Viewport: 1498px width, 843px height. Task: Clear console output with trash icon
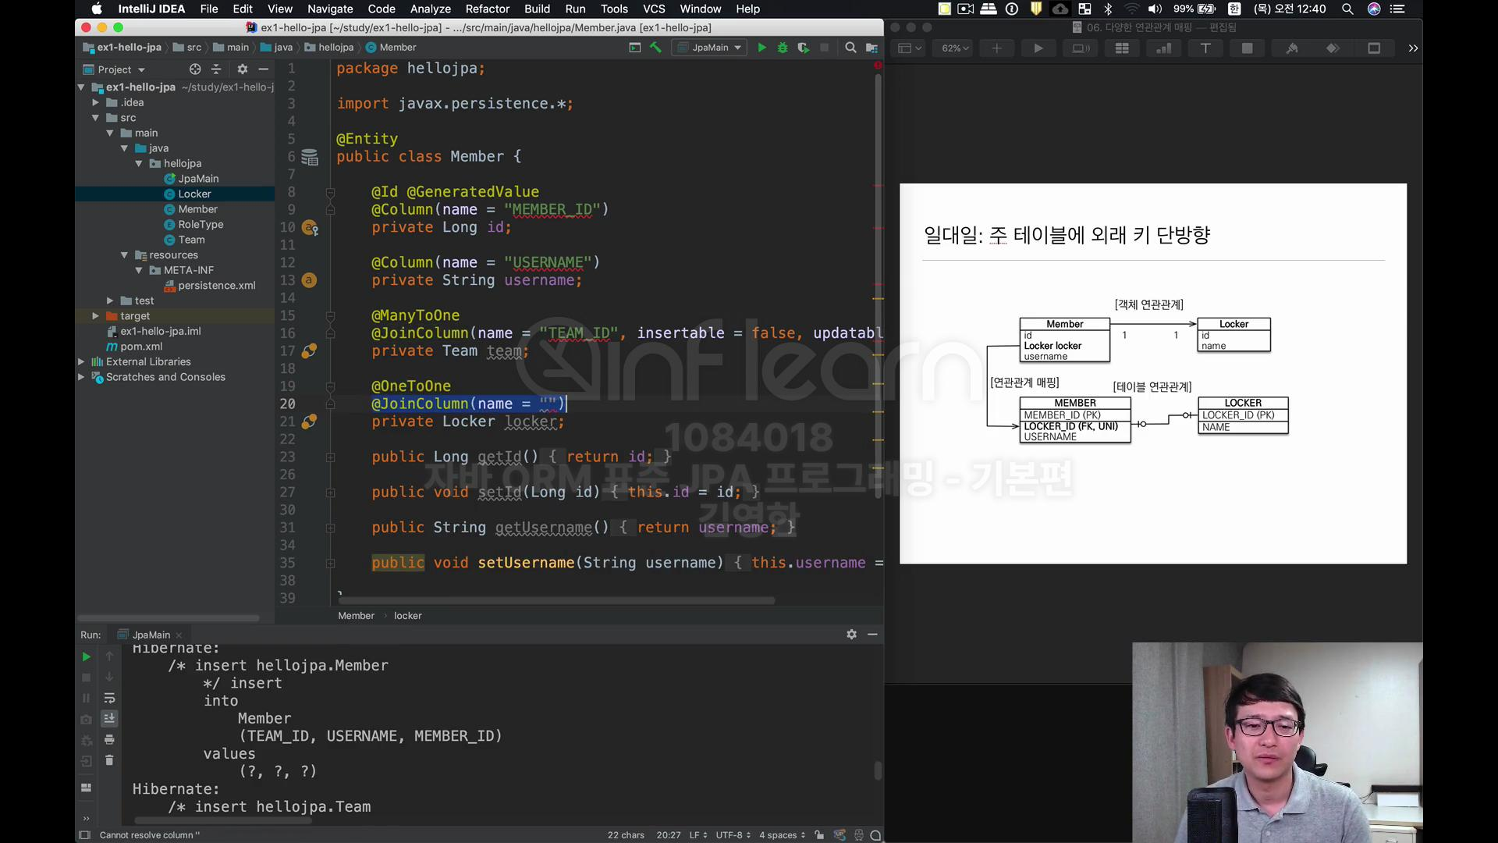[109, 760]
